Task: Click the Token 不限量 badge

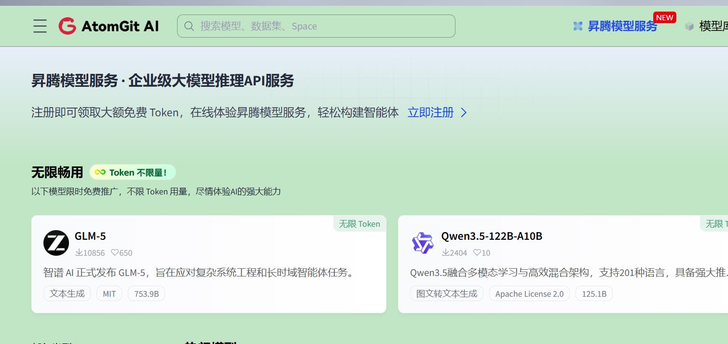Action: click(x=133, y=172)
